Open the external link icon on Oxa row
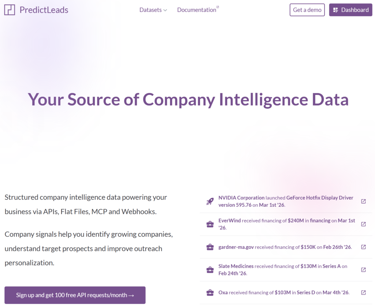The height and width of the screenshot is (307, 375). click(363, 292)
